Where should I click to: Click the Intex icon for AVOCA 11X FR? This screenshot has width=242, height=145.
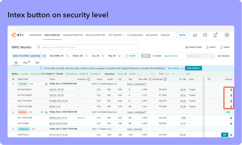pos(231,90)
